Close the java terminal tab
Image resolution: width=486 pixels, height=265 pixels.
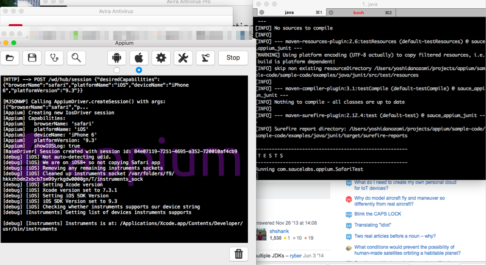(x=262, y=13)
